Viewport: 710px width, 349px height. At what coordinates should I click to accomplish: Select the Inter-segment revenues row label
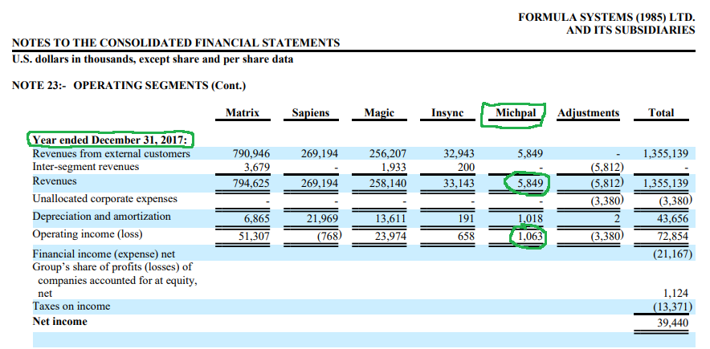[x=86, y=166]
